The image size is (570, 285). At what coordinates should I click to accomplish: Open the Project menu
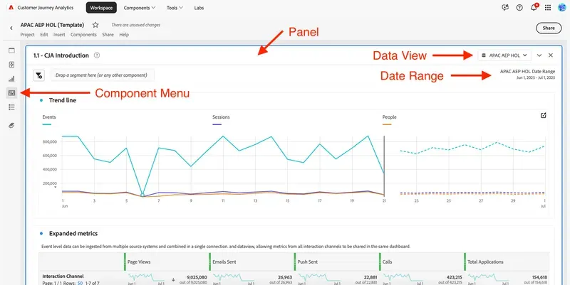coord(27,35)
